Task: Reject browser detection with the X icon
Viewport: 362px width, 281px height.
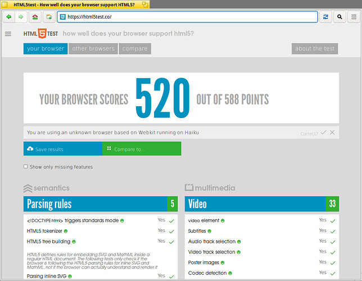Action: click(332, 132)
